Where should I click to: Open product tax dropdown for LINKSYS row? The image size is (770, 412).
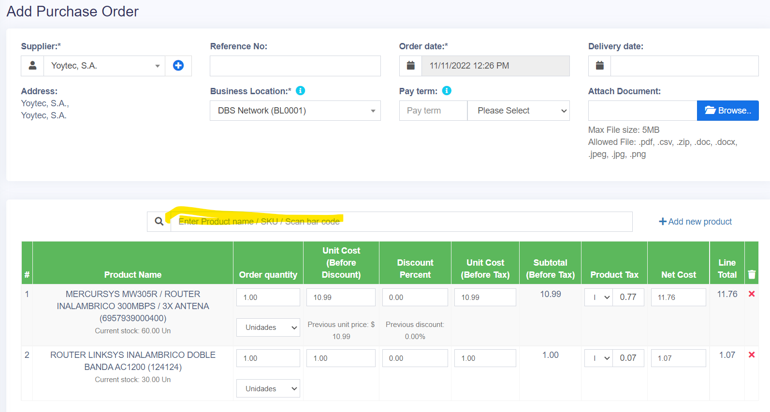tap(599, 358)
